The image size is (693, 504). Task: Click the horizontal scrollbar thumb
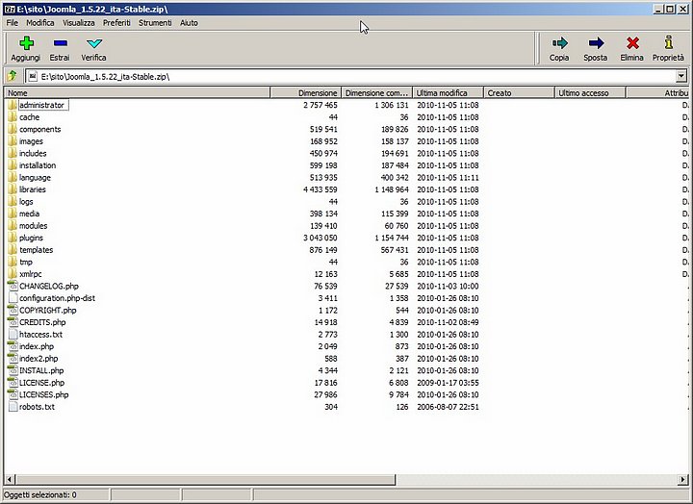click(x=205, y=479)
